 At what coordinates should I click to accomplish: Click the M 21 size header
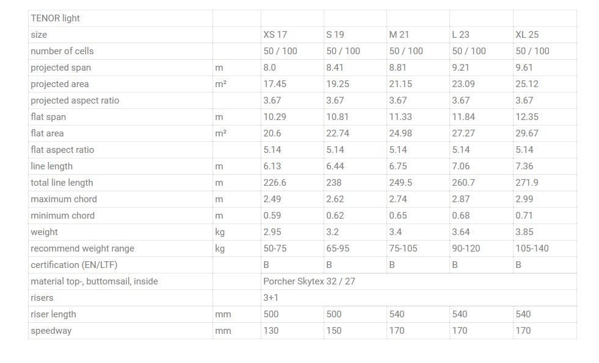[x=399, y=35]
